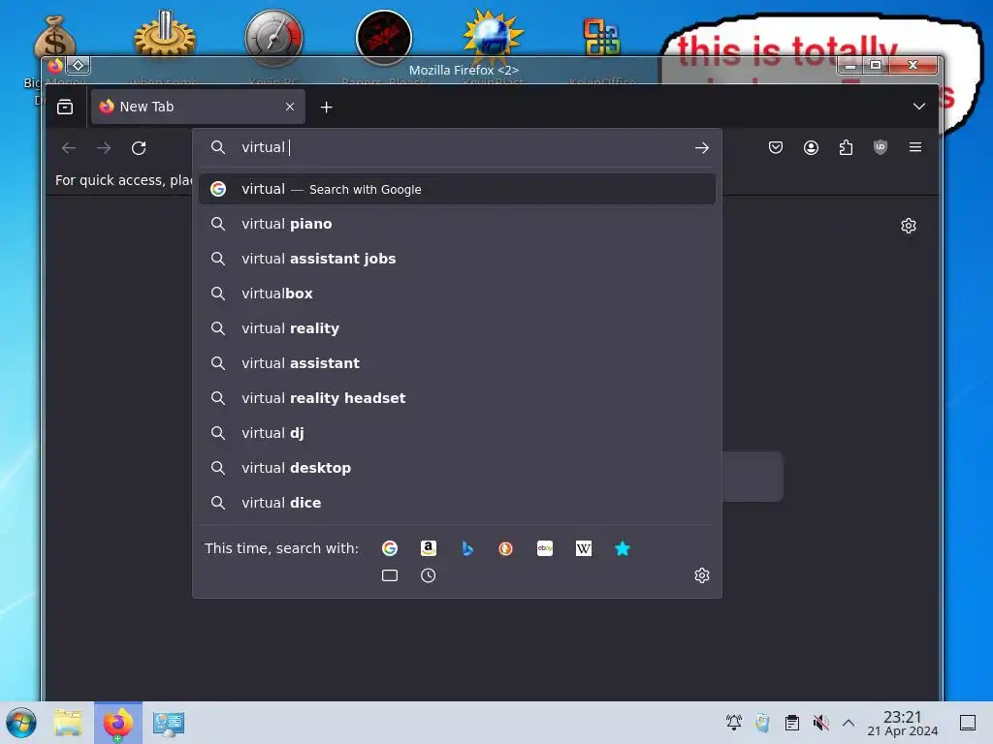Select virtual — Search with Google

point(458,189)
